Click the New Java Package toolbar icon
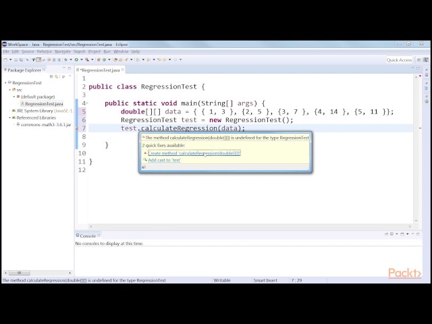 point(98,59)
